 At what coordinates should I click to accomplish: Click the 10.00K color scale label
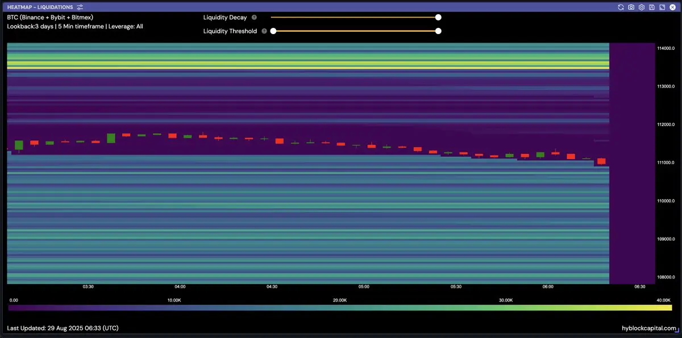174,300
